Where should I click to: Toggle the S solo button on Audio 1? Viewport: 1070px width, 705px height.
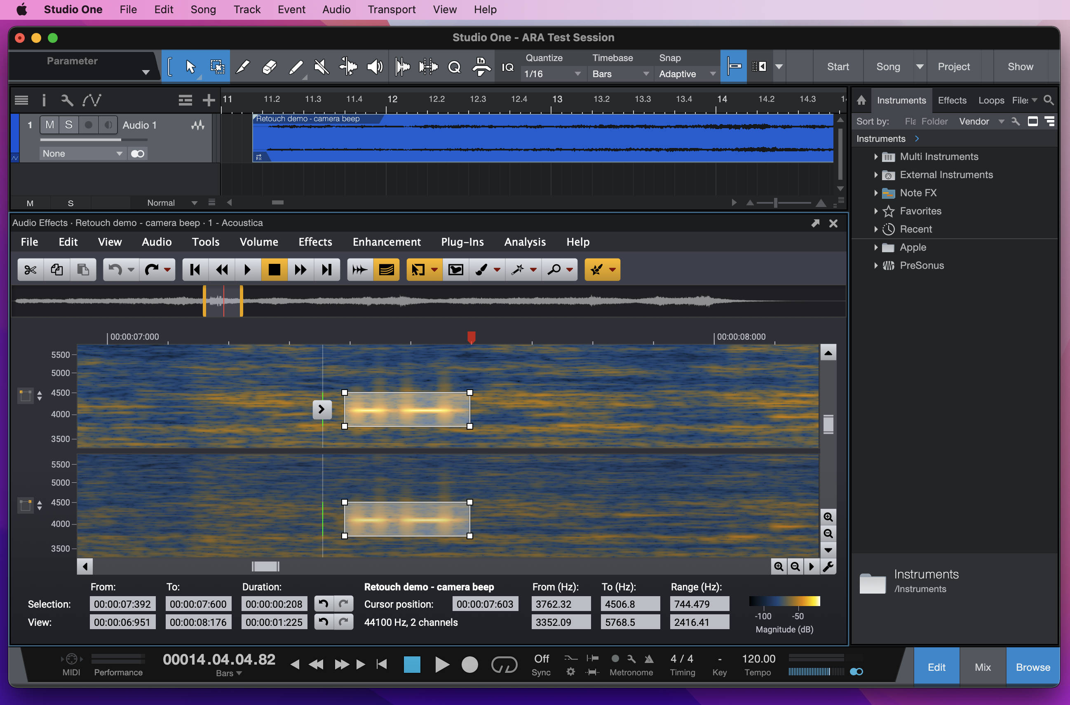point(69,125)
